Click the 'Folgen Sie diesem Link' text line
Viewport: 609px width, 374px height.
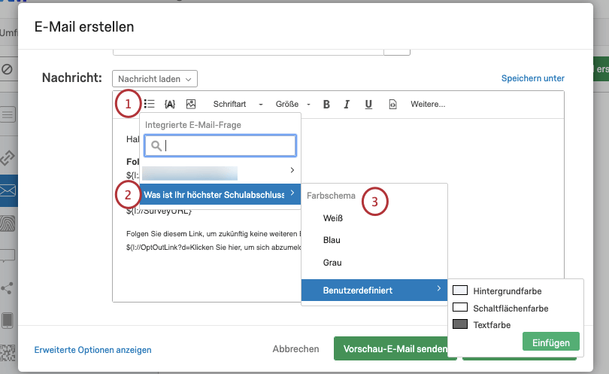(214, 233)
